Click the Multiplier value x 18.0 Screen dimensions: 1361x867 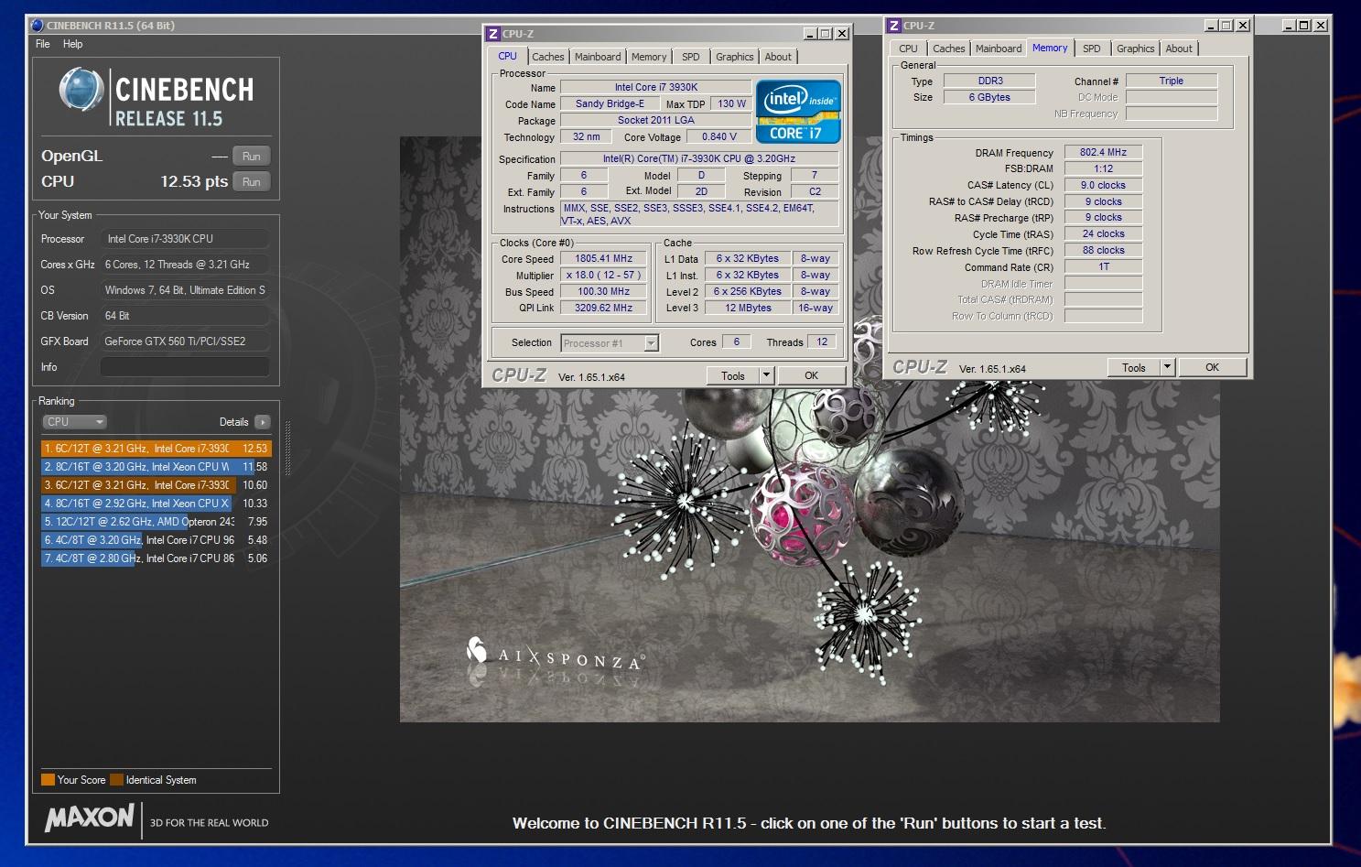click(603, 276)
